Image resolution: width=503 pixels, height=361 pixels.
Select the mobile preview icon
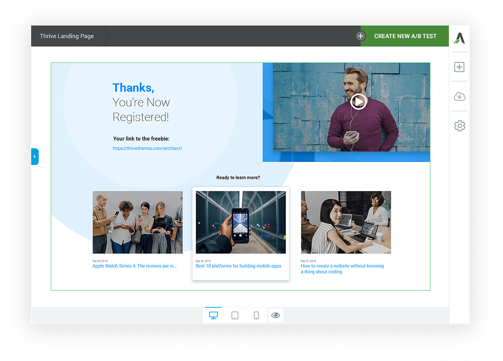256,315
